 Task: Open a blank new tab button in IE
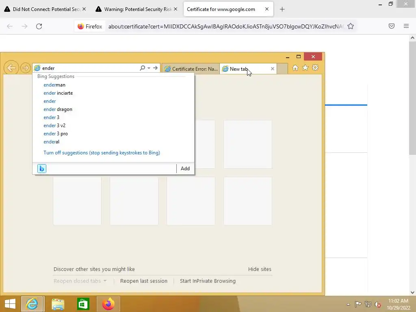(x=282, y=69)
